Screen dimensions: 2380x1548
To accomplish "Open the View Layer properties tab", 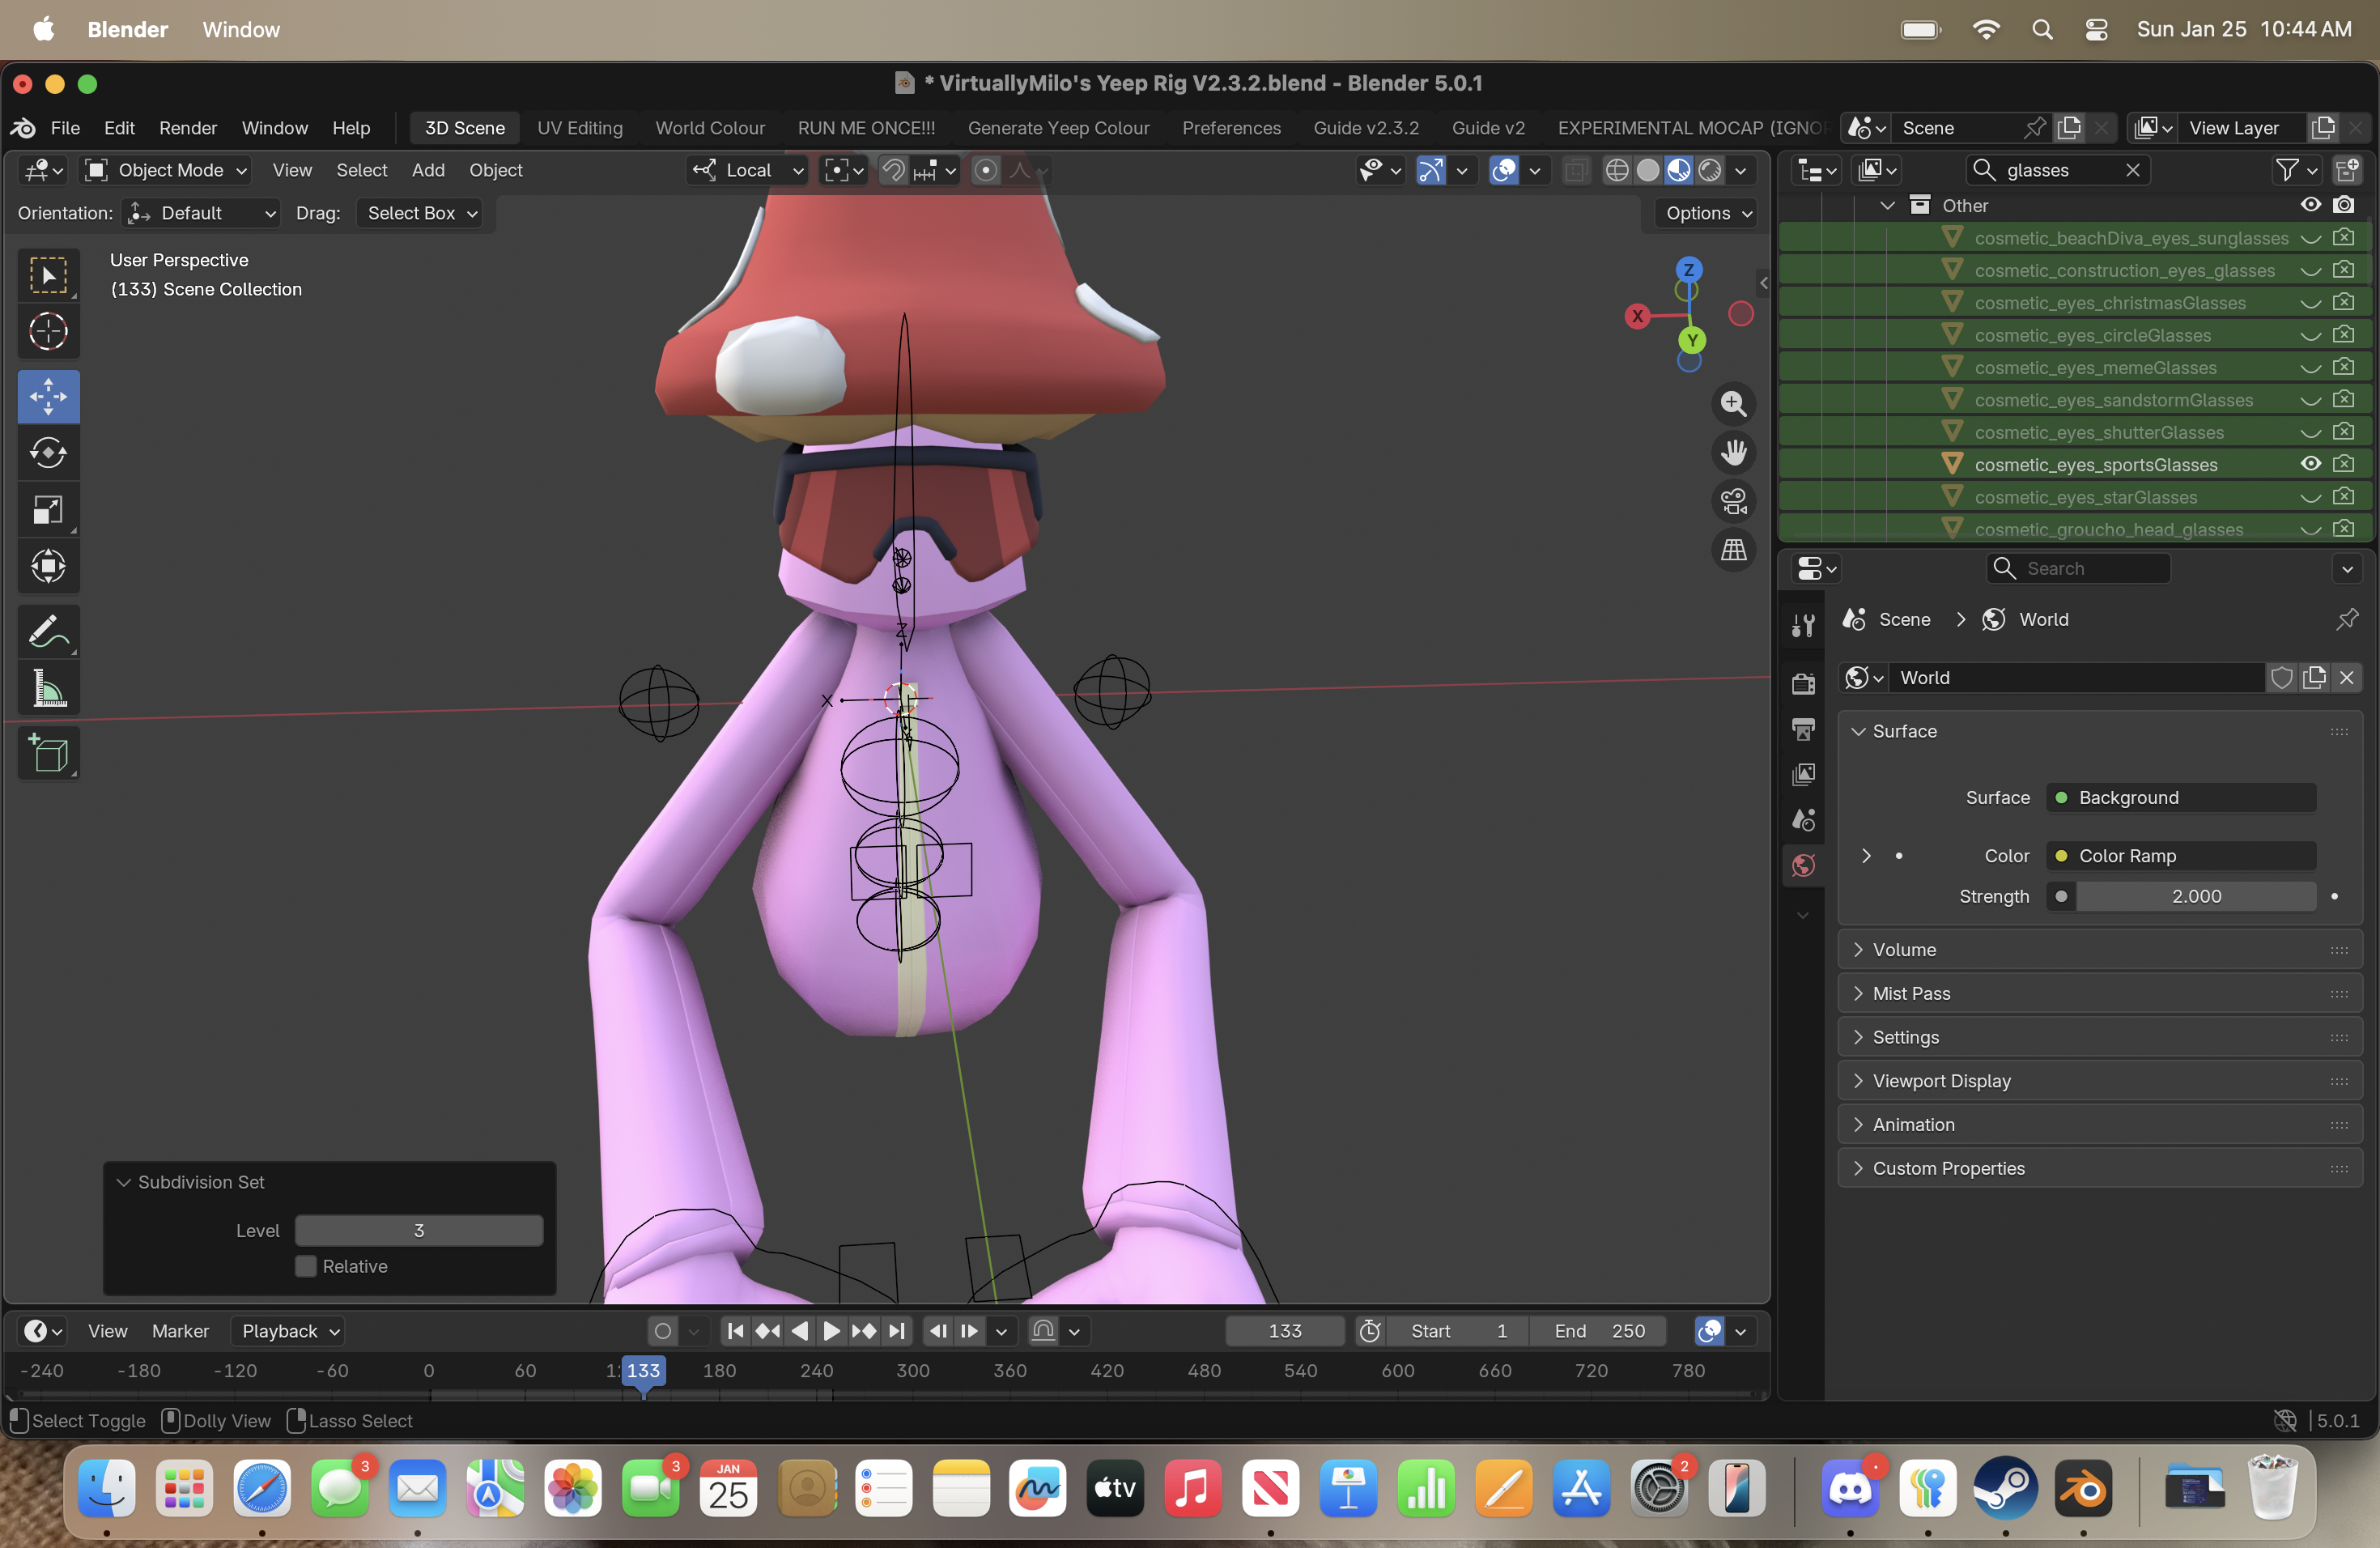I will pyautogui.click(x=1803, y=774).
